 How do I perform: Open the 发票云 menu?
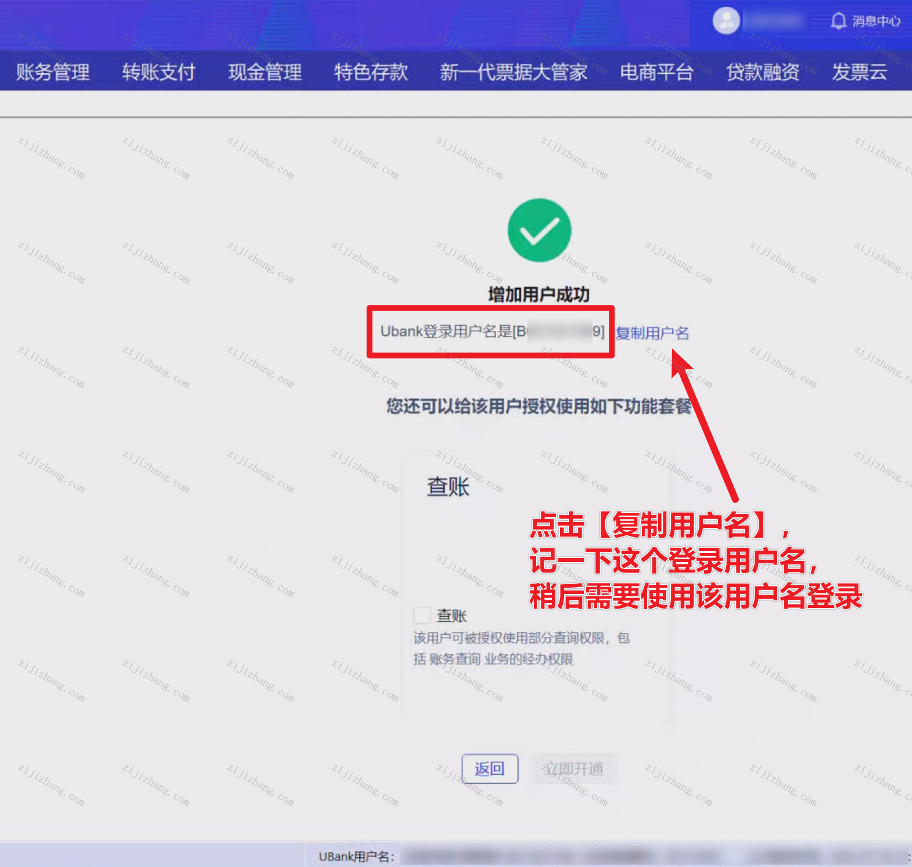pyautogui.click(x=860, y=72)
